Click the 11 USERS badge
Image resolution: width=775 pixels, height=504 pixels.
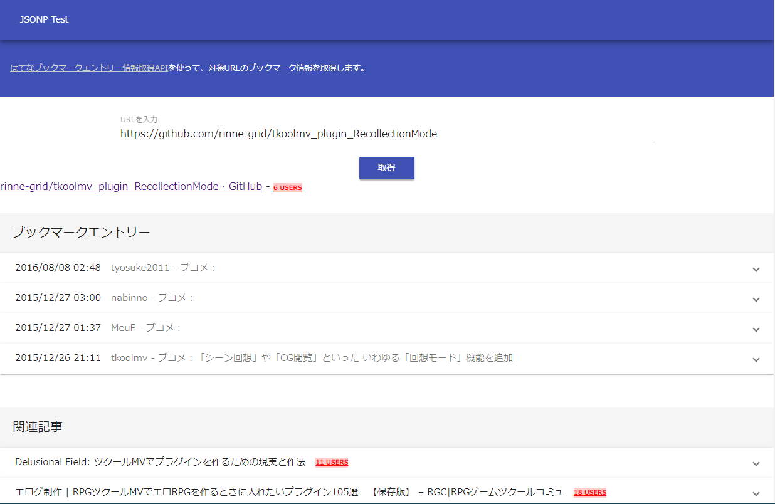click(x=332, y=463)
